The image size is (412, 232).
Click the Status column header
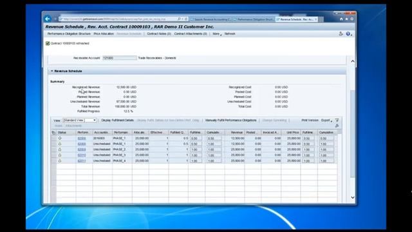pyautogui.click(x=66, y=133)
